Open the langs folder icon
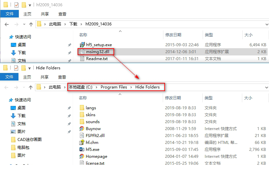 tap(82, 108)
